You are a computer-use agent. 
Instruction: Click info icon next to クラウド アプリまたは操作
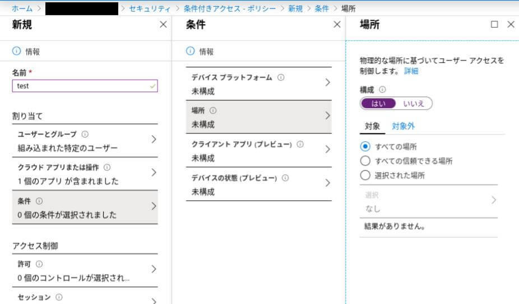click(107, 167)
